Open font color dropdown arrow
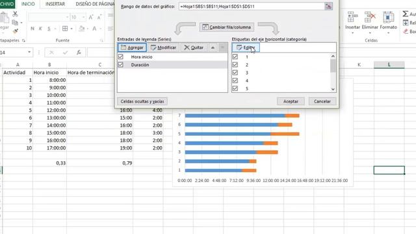This screenshot has width=416, height=234. click(x=101, y=29)
